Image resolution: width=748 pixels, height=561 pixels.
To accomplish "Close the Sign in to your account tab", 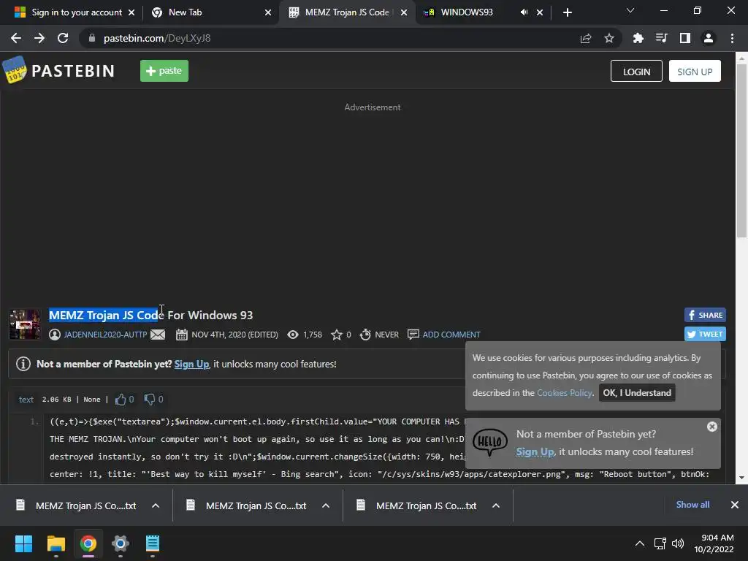I will click(x=131, y=12).
